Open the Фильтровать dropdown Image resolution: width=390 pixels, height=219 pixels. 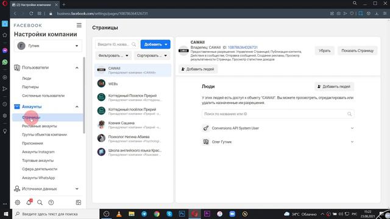(113, 55)
